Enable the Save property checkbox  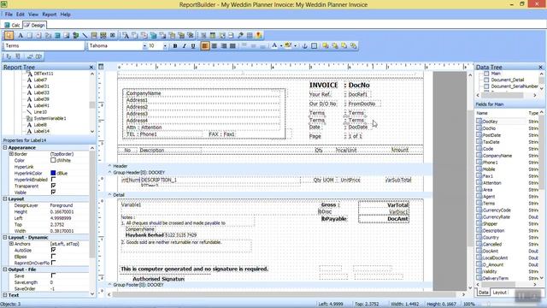tap(53, 275)
